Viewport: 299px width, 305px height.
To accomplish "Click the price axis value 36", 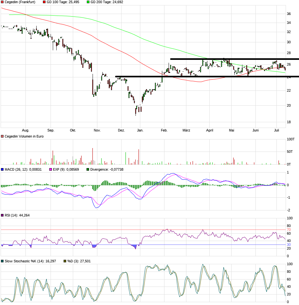I will tap(289, 14).
